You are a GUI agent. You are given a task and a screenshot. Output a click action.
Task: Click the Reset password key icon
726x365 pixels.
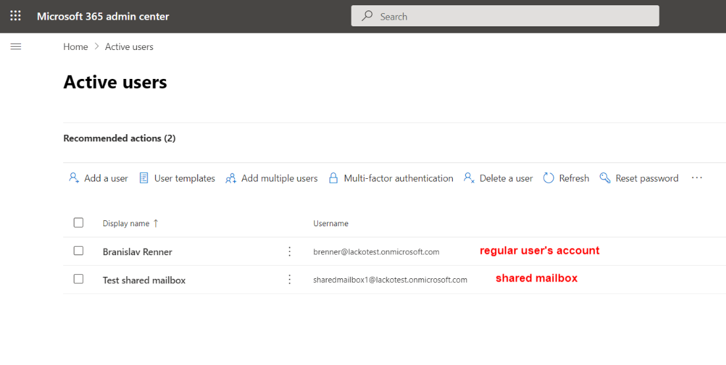tap(605, 178)
